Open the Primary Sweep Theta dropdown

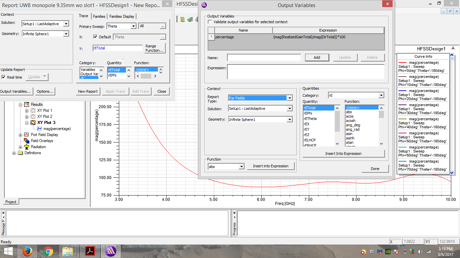pos(133,26)
